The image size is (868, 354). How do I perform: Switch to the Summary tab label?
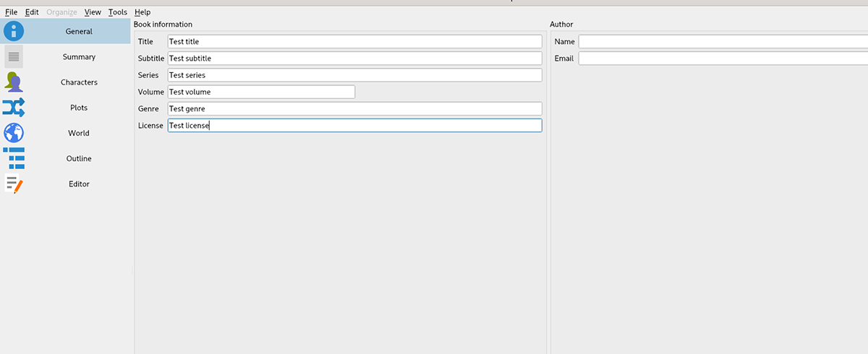tap(79, 57)
